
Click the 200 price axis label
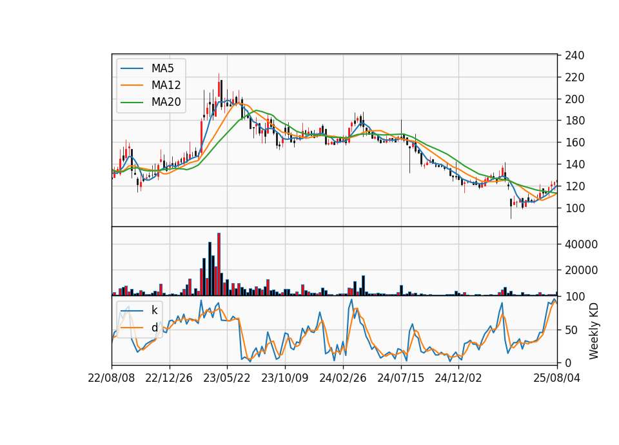[575, 99]
